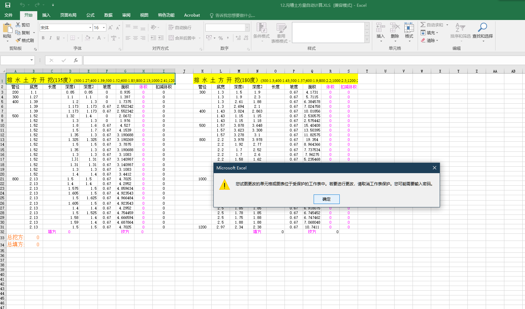The image size is (525, 309).
Task: Click the Insert Function fx icon
Action: [76, 60]
